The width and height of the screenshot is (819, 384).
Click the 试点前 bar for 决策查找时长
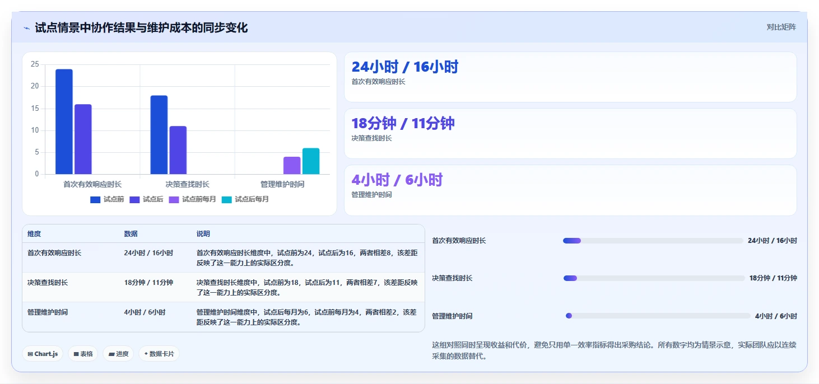tap(159, 135)
